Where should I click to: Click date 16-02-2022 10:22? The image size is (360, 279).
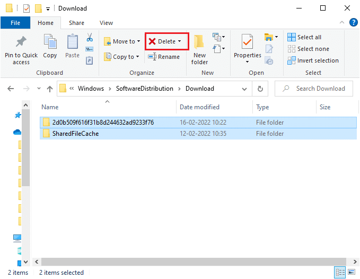203,123
